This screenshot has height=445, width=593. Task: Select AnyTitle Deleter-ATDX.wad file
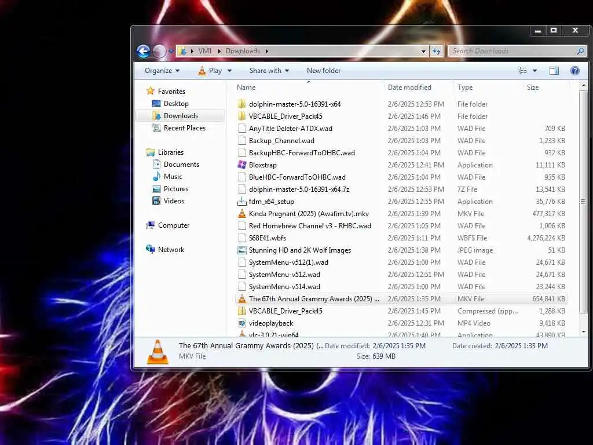coord(291,128)
